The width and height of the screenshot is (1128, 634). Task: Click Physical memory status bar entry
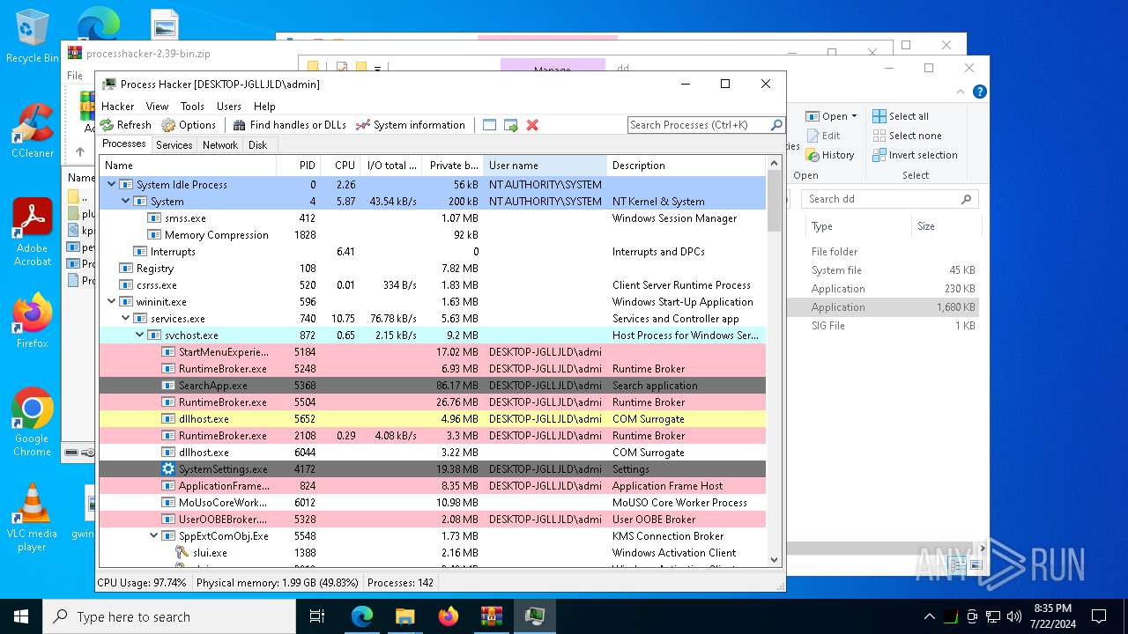pos(278,583)
